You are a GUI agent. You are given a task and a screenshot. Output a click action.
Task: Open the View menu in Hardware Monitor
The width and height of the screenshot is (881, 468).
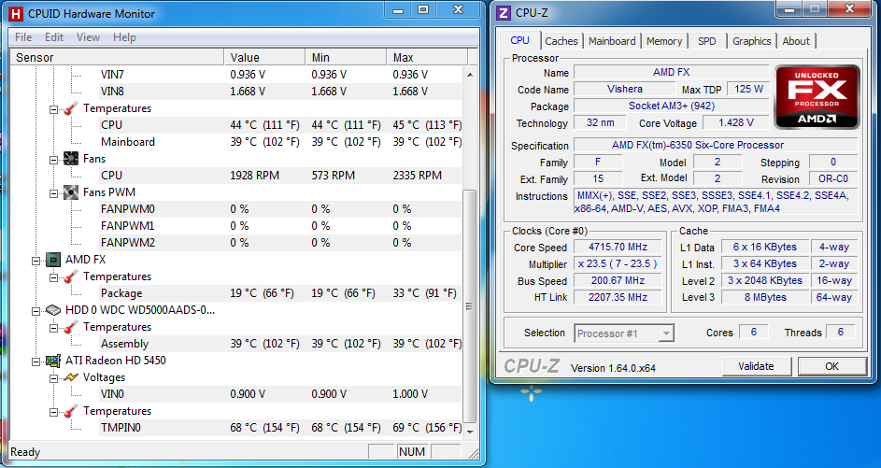88,37
